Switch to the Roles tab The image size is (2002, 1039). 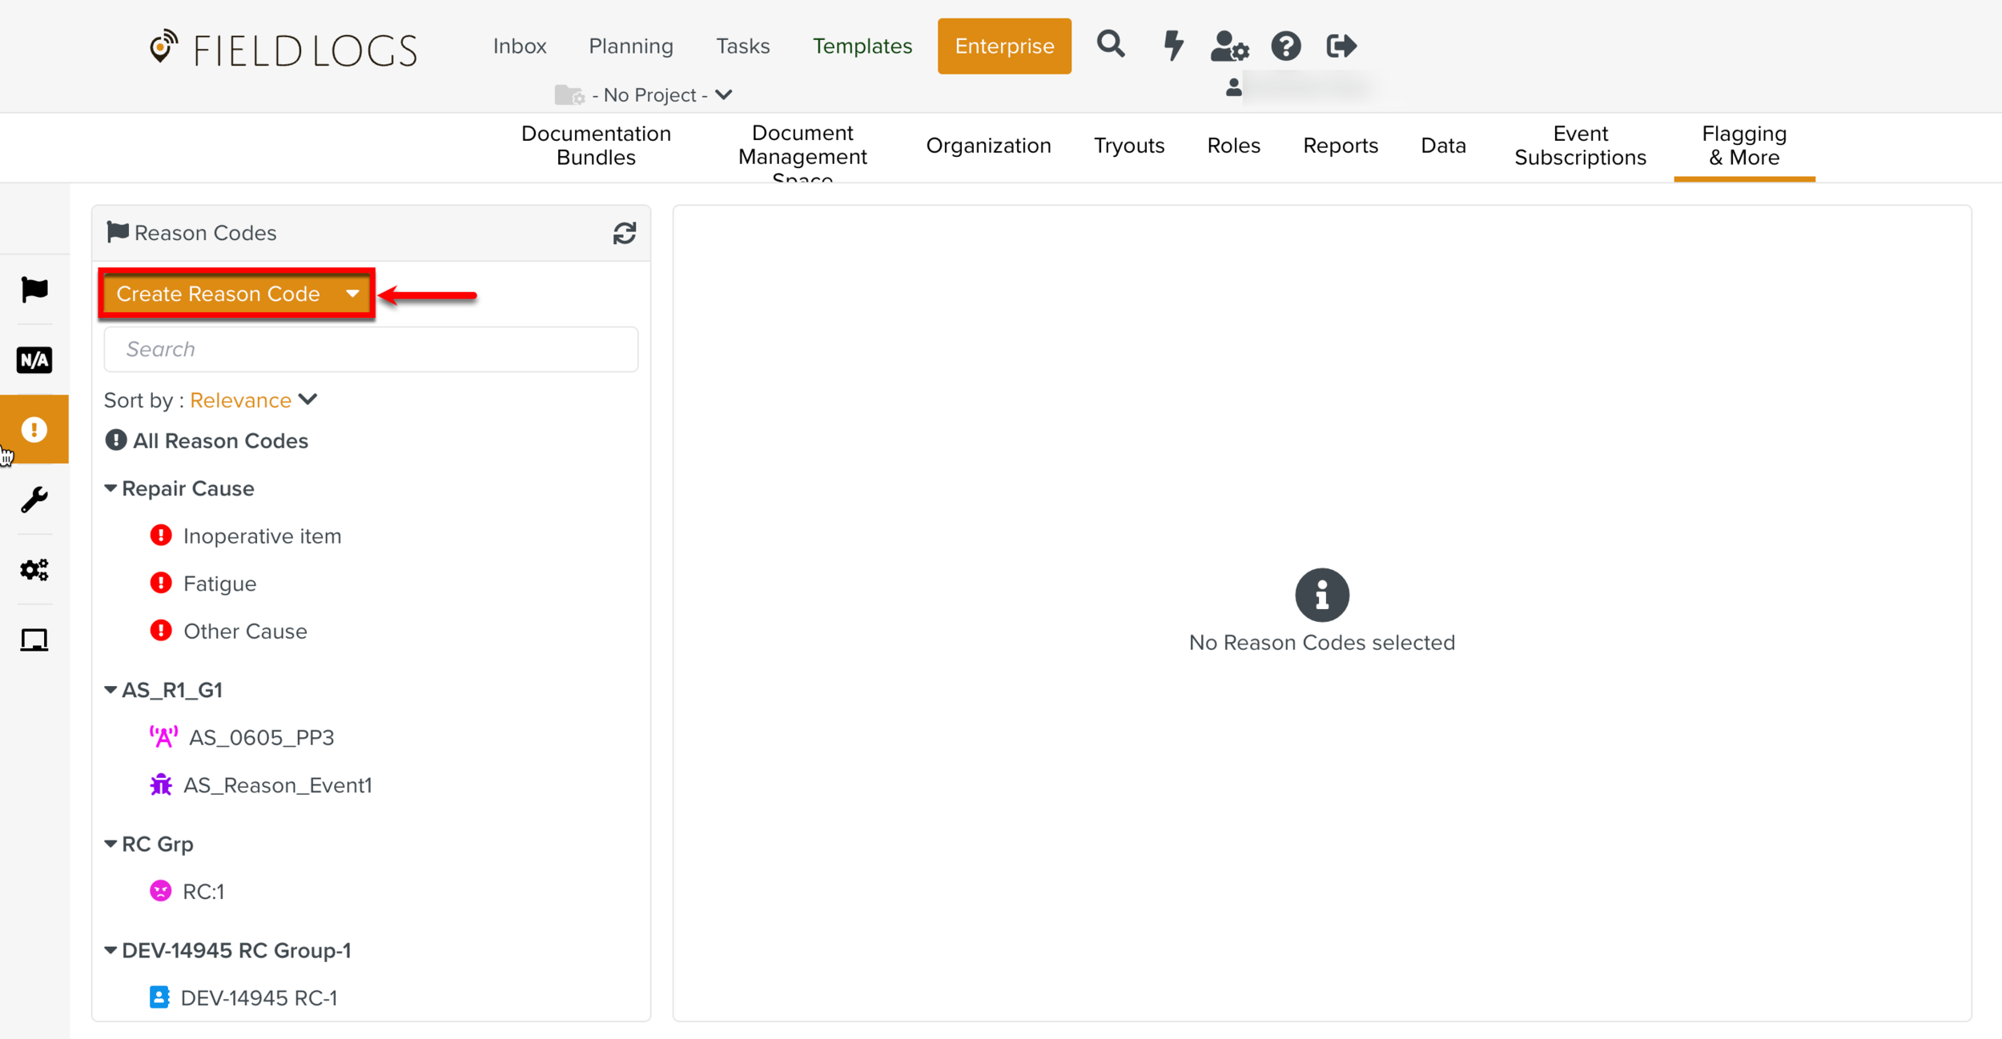(x=1233, y=146)
